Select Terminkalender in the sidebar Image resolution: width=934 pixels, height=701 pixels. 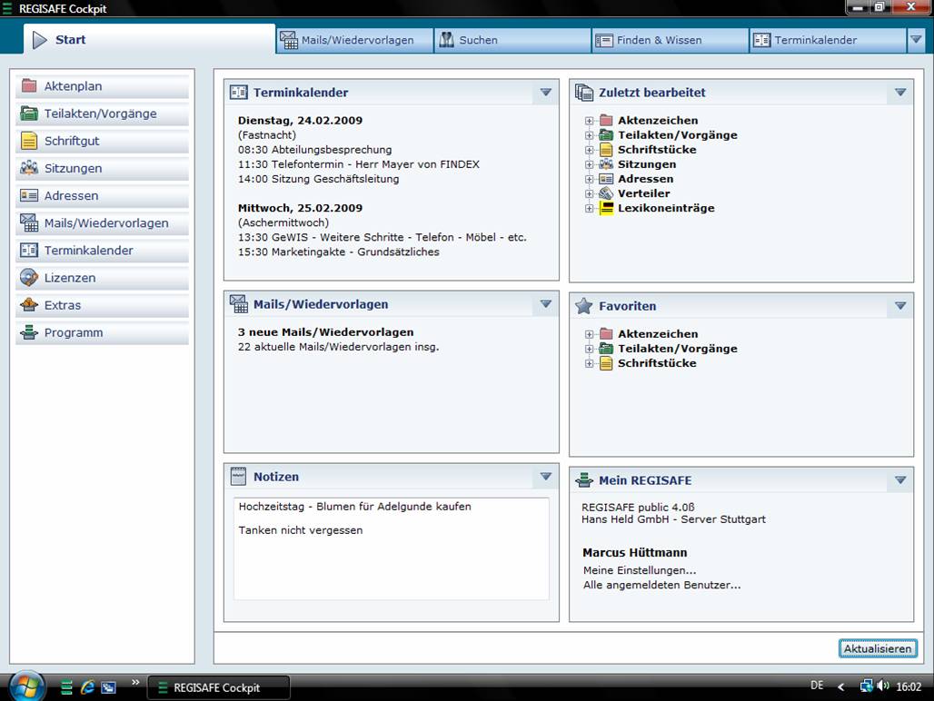point(102,251)
